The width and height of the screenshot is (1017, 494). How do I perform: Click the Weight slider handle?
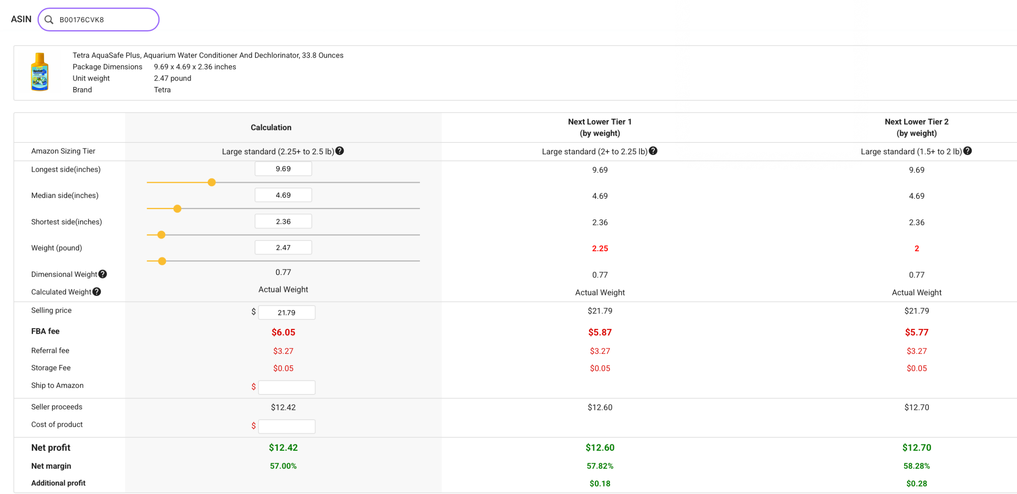point(162,261)
